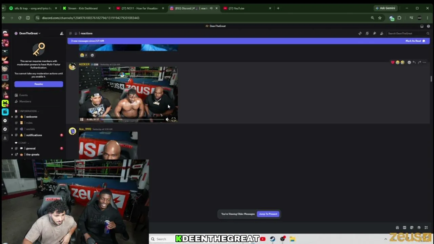The image size is (434, 244).
Task: Switch to the Spotify stfu & trap tab
Action: [x=33, y=8]
